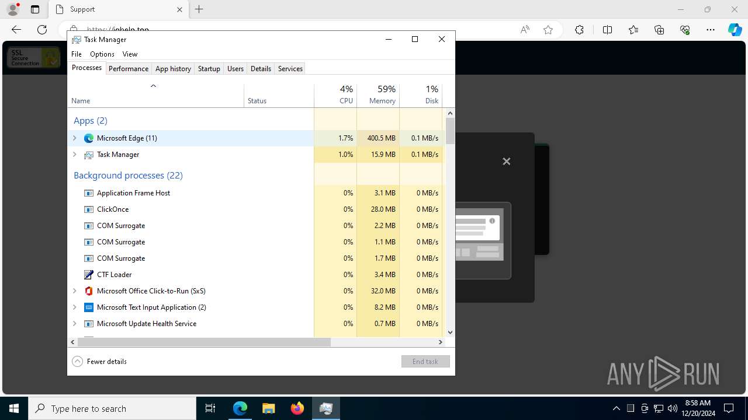
Task: Expand Microsoft Office Click-to-Run (SxS) row
Action: (x=74, y=291)
